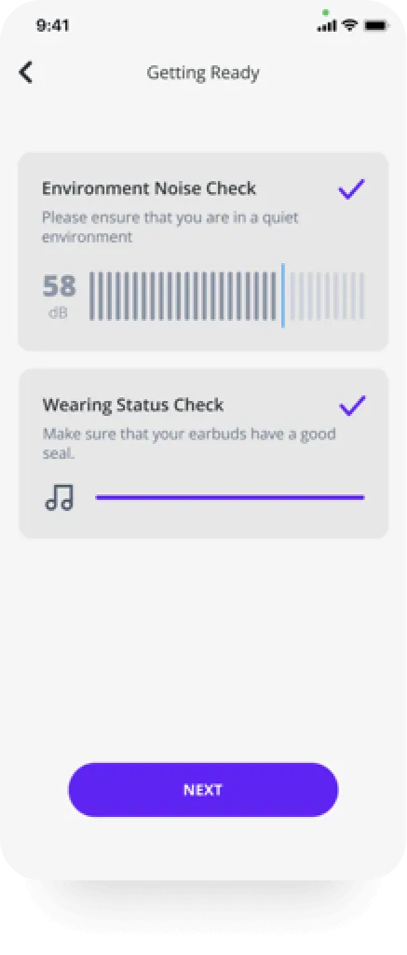
Task: Click the green dot indicator in status bar
Action: (x=326, y=12)
